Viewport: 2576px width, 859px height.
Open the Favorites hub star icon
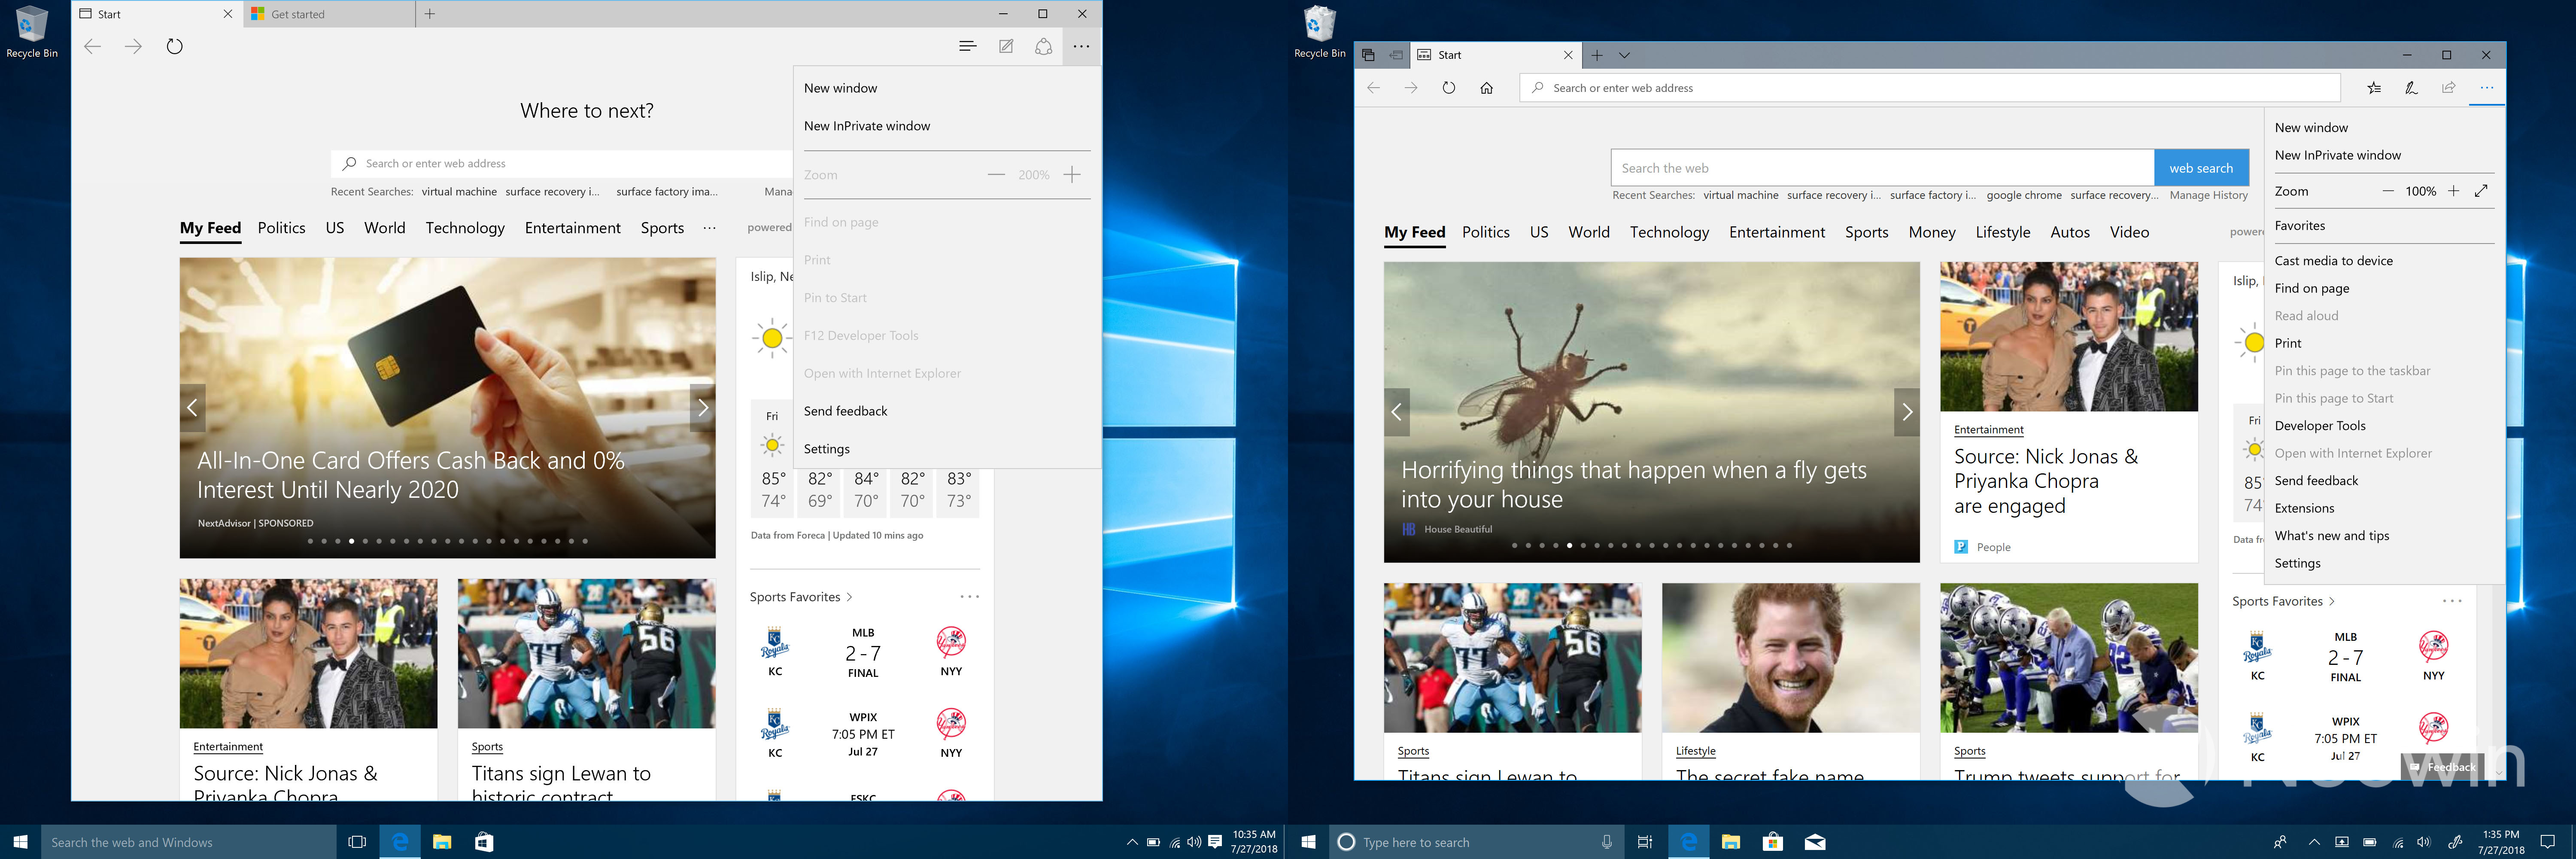tap(2374, 88)
